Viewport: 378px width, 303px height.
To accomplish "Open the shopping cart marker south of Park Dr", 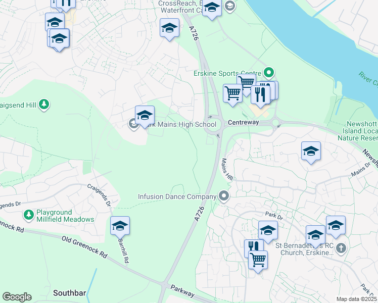I will click(x=258, y=262).
